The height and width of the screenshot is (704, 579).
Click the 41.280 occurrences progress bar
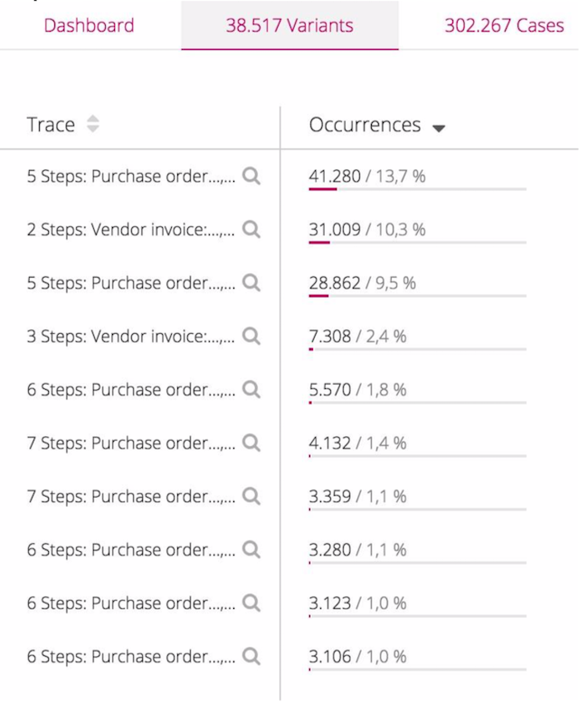tap(417, 189)
